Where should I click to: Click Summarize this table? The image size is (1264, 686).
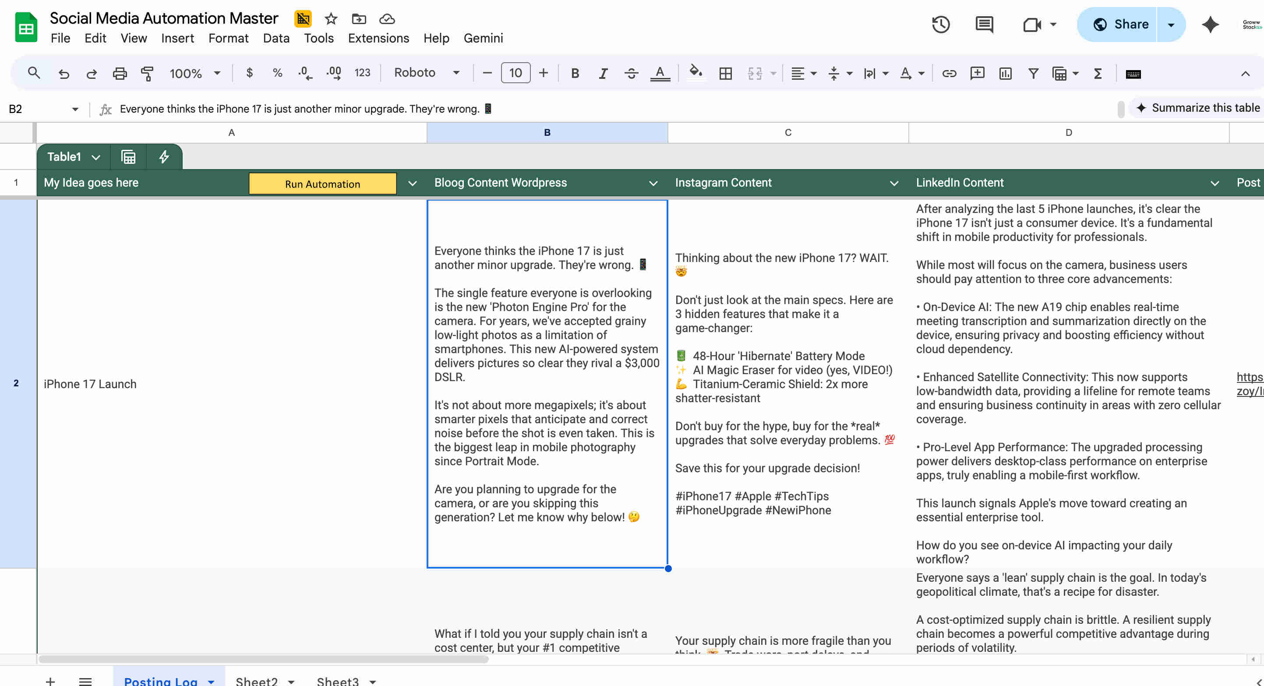point(1197,108)
